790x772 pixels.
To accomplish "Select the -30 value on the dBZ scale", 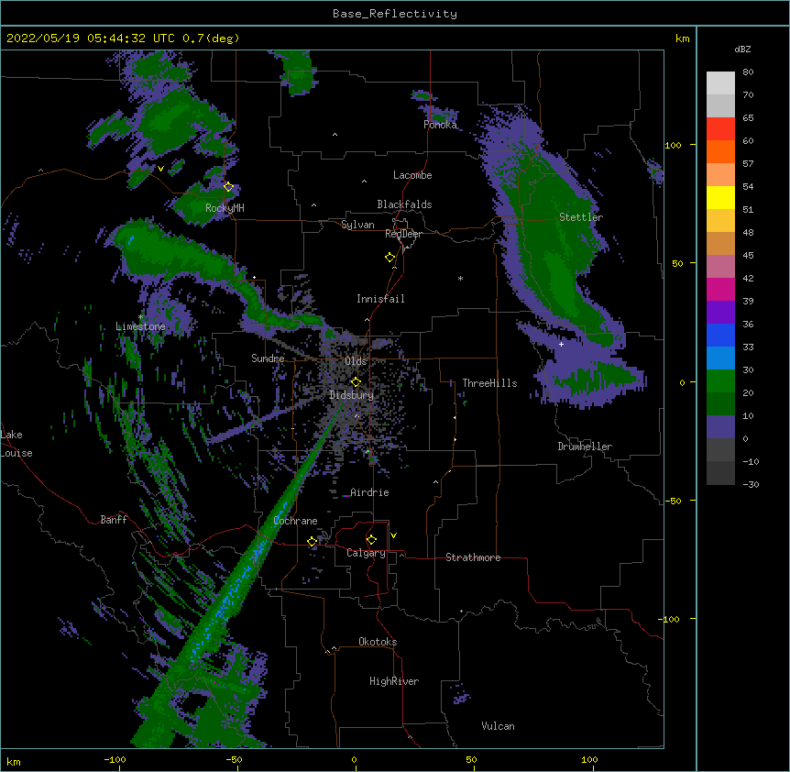I will 751,485.
